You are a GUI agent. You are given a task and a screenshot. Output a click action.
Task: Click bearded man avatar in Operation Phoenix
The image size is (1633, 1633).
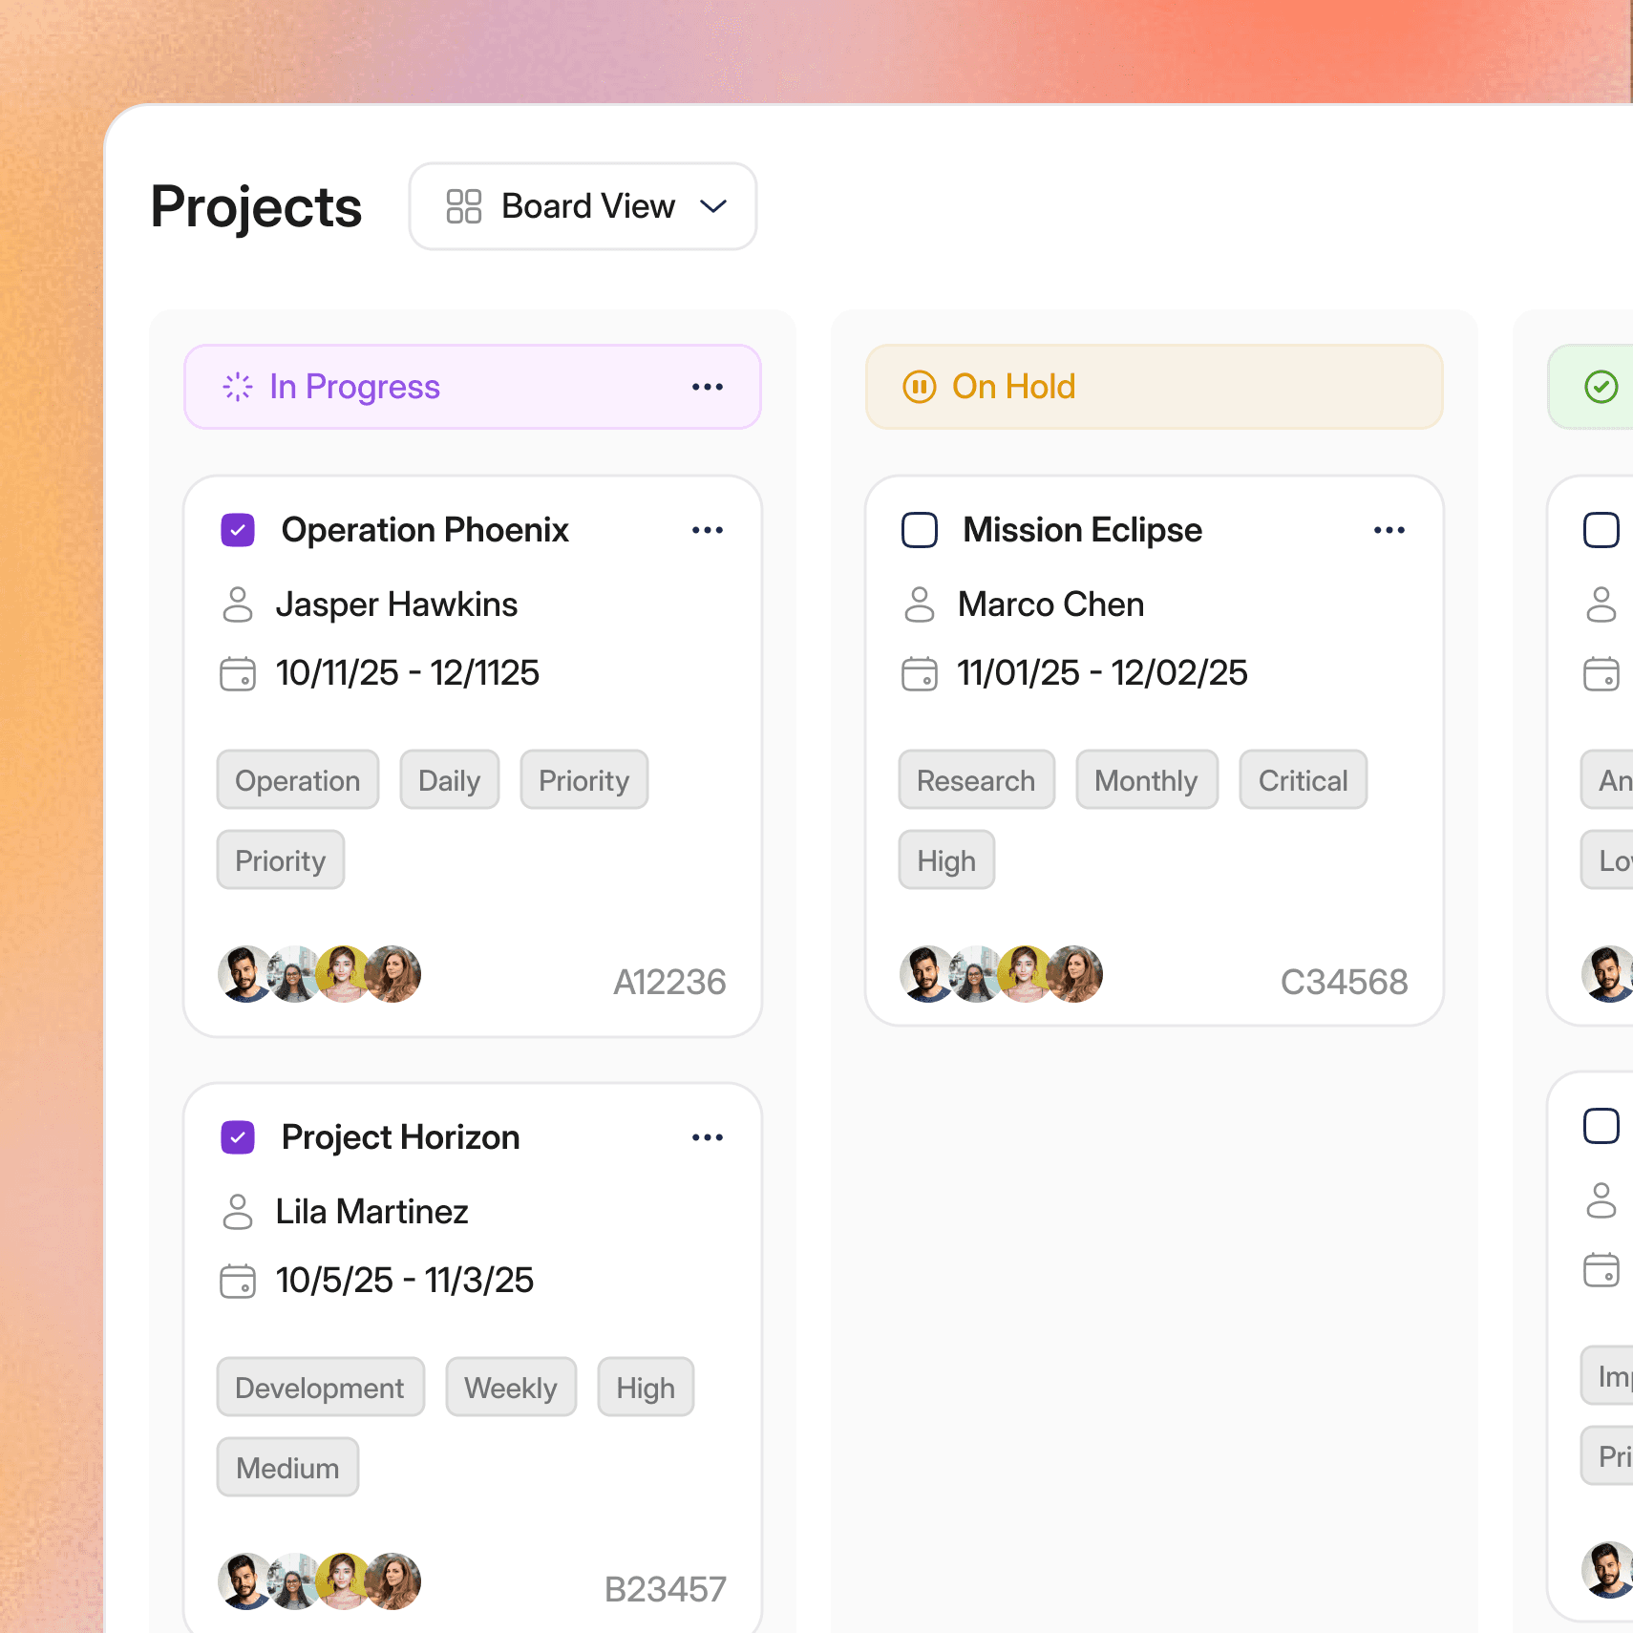tap(245, 974)
